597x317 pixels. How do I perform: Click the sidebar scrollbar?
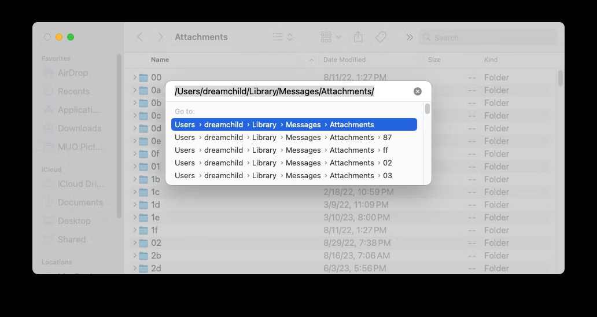pos(119,136)
